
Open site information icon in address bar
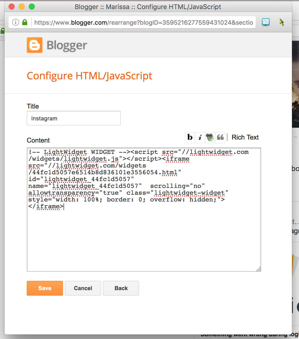pos(16,22)
